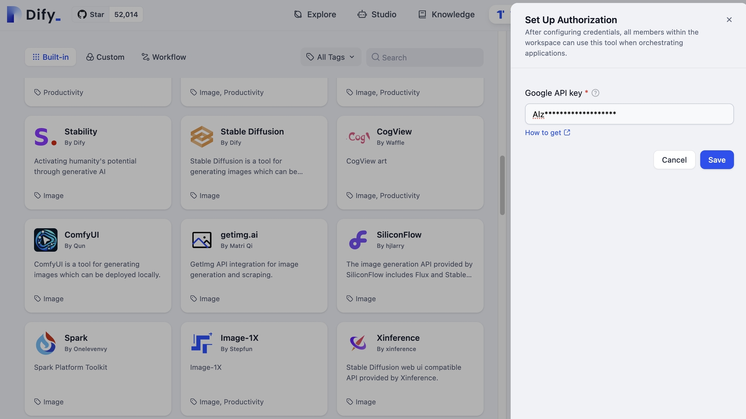The image size is (746, 419).
Task: Click the Spark icon
Action: (46, 343)
